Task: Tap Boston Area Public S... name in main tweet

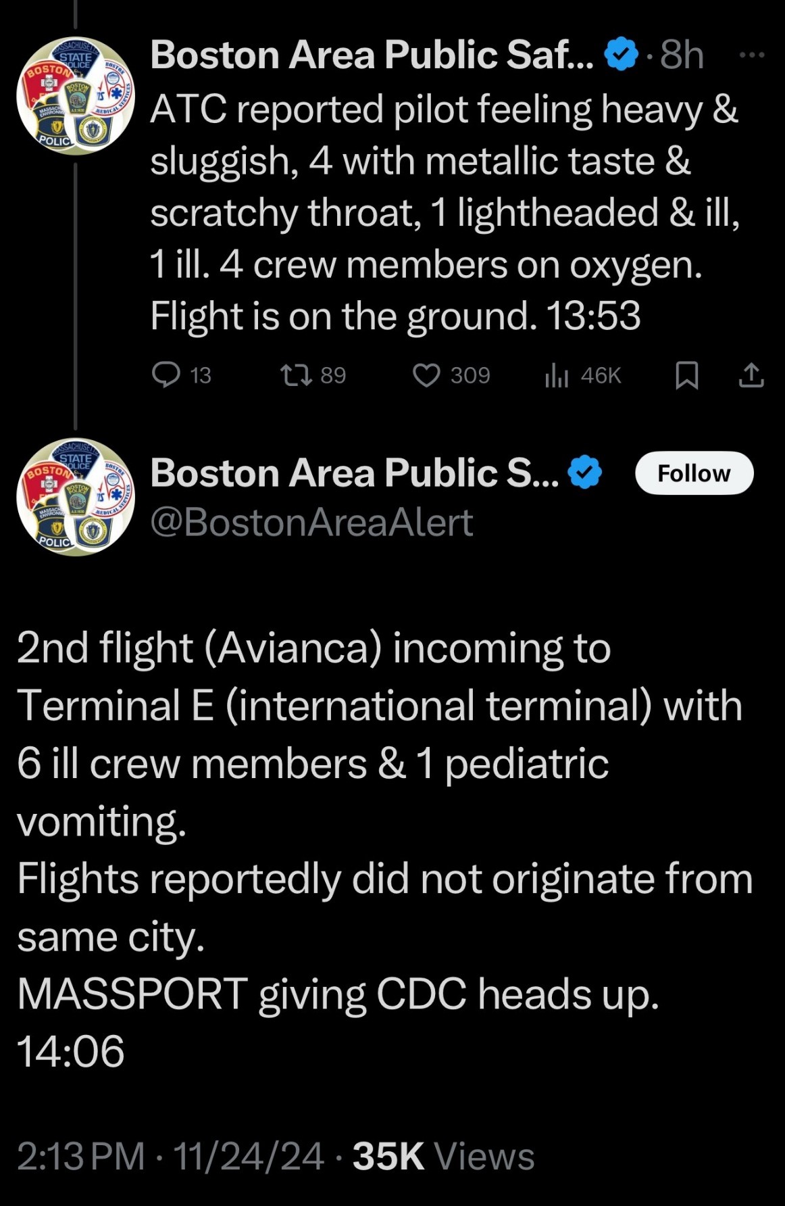Action: (x=355, y=473)
